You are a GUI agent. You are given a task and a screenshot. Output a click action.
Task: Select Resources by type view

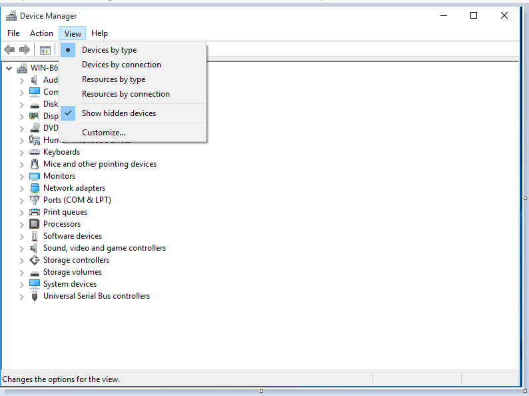click(133, 79)
